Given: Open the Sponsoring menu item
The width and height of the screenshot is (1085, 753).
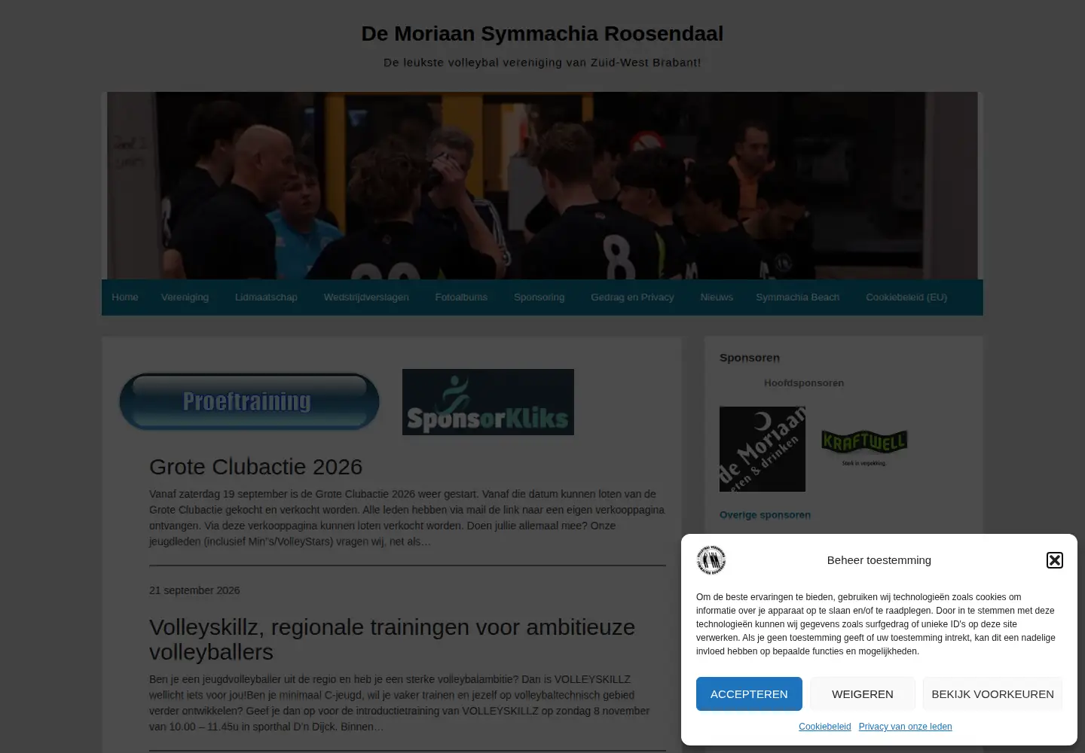Looking at the screenshot, I should [539, 297].
